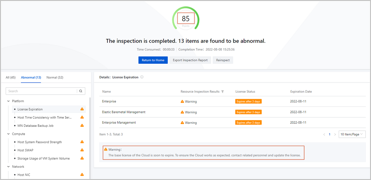Click the info icon beside License Expiration
The width and height of the screenshot is (371, 180).
click(x=142, y=77)
